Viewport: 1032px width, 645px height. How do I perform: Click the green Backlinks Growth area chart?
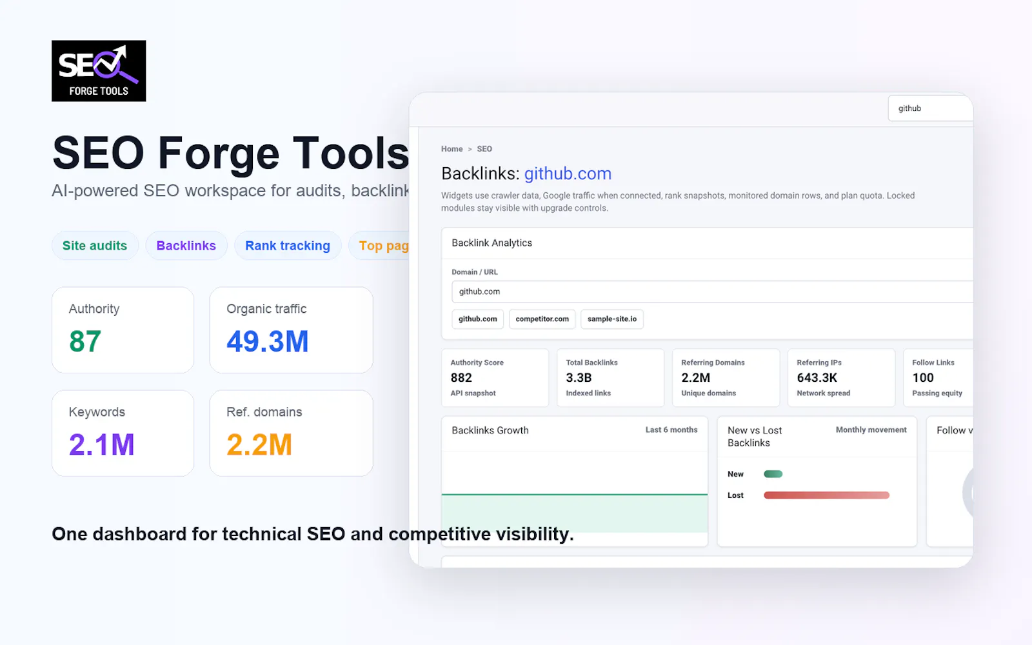[x=575, y=513]
